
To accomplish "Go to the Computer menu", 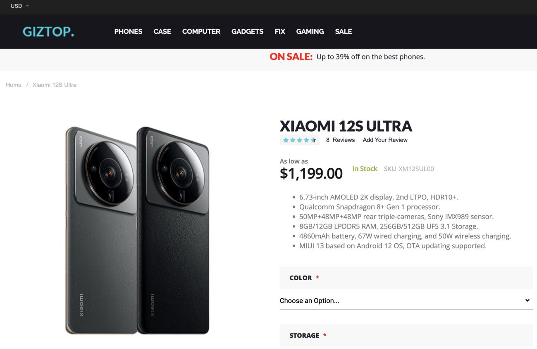I will [201, 31].
